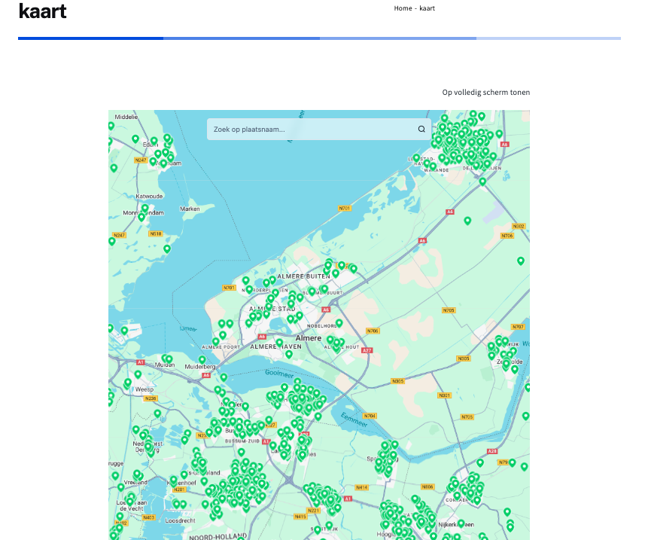Go to Home in the breadcrumb
645x540 pixels.
(403, 8)
